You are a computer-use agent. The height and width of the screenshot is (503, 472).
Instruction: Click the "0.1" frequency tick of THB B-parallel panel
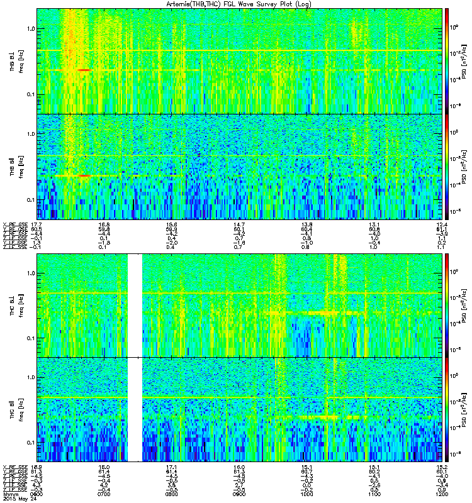pos(31,200)
